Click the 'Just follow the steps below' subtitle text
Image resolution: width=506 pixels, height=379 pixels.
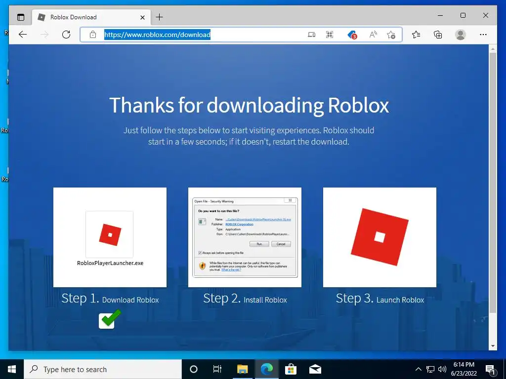249,136
